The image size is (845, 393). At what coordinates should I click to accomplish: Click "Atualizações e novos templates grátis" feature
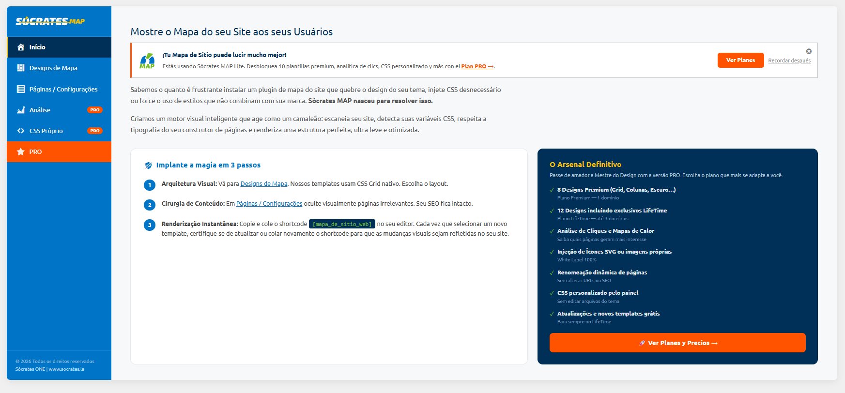pos(609,314)
